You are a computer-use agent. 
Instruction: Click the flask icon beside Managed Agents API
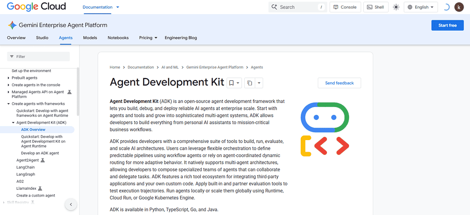pyautogui.click(x=69, y=92)
